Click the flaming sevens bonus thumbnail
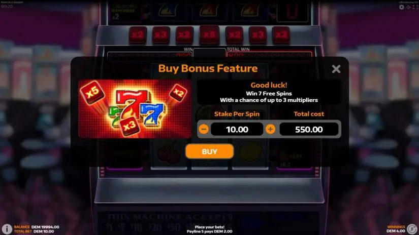 pos(135,109)
